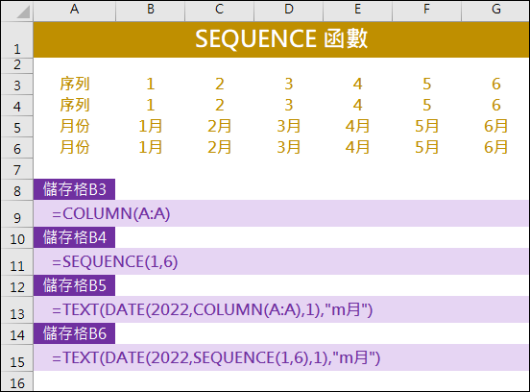Click cell D3 containing 3
Viewport: 530px width, 392px height.
288,85
